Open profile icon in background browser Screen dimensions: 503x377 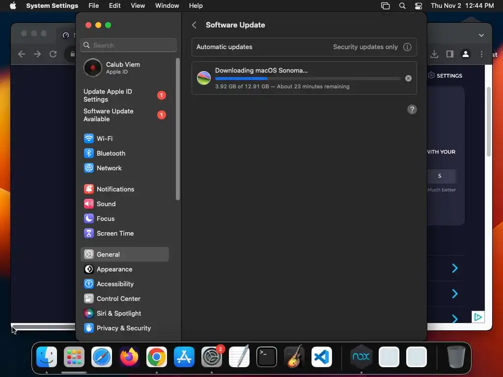466,54
